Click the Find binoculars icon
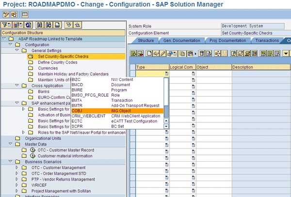Image resolution: width=291 pixels, height=197 pixels. 40,25
